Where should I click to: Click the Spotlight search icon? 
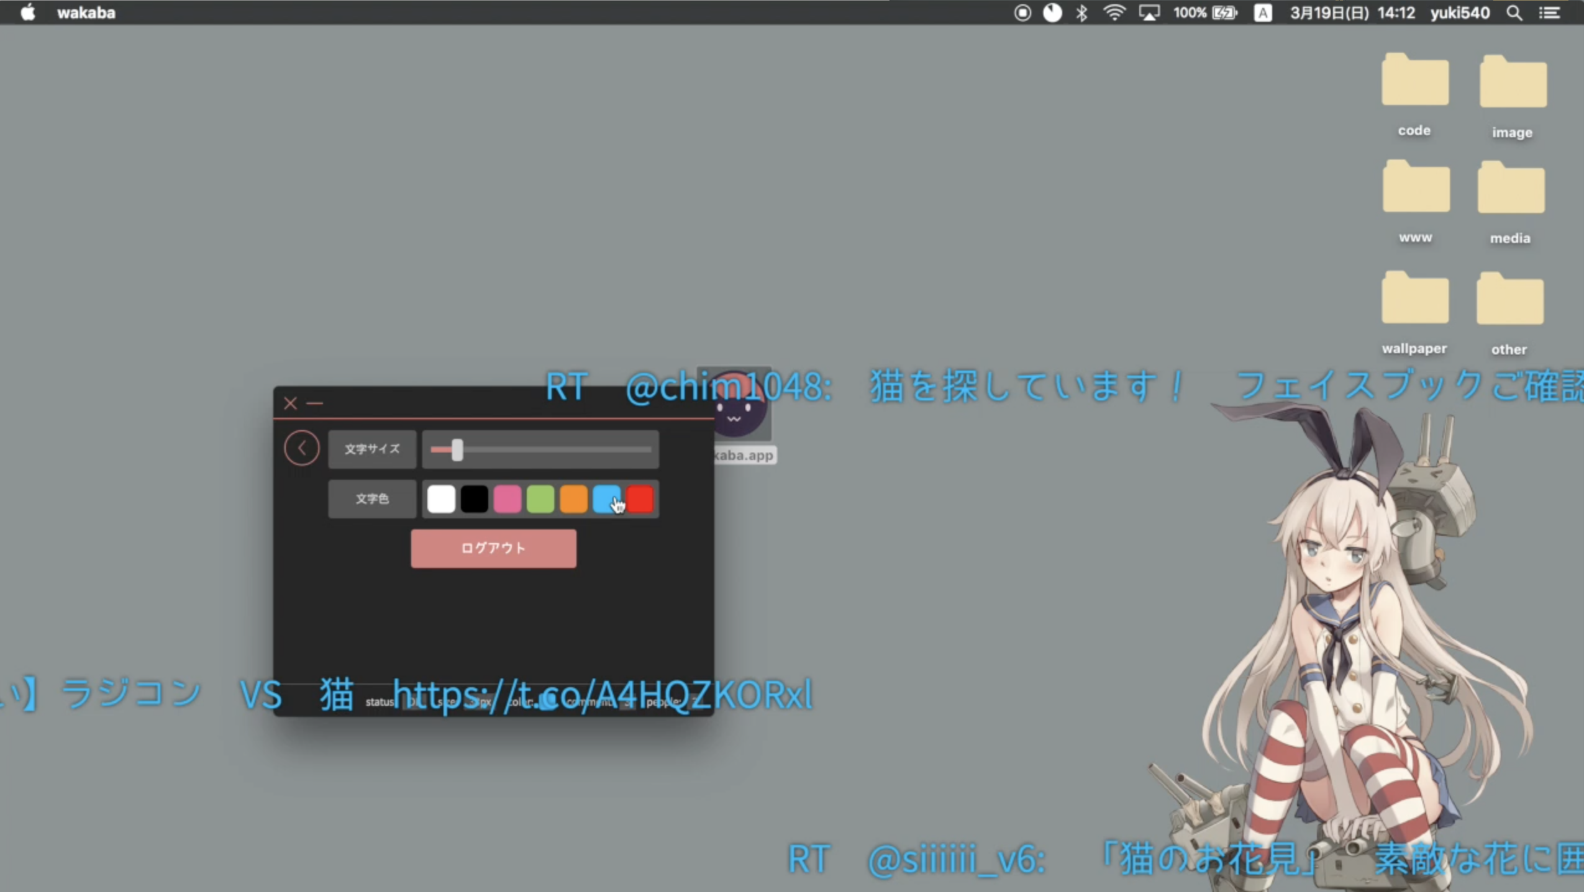[1514, 12]
